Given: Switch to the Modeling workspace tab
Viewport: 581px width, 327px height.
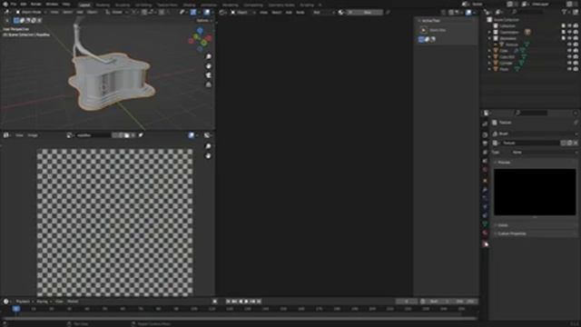Looking at the screenshot, I should coord(103,5).
